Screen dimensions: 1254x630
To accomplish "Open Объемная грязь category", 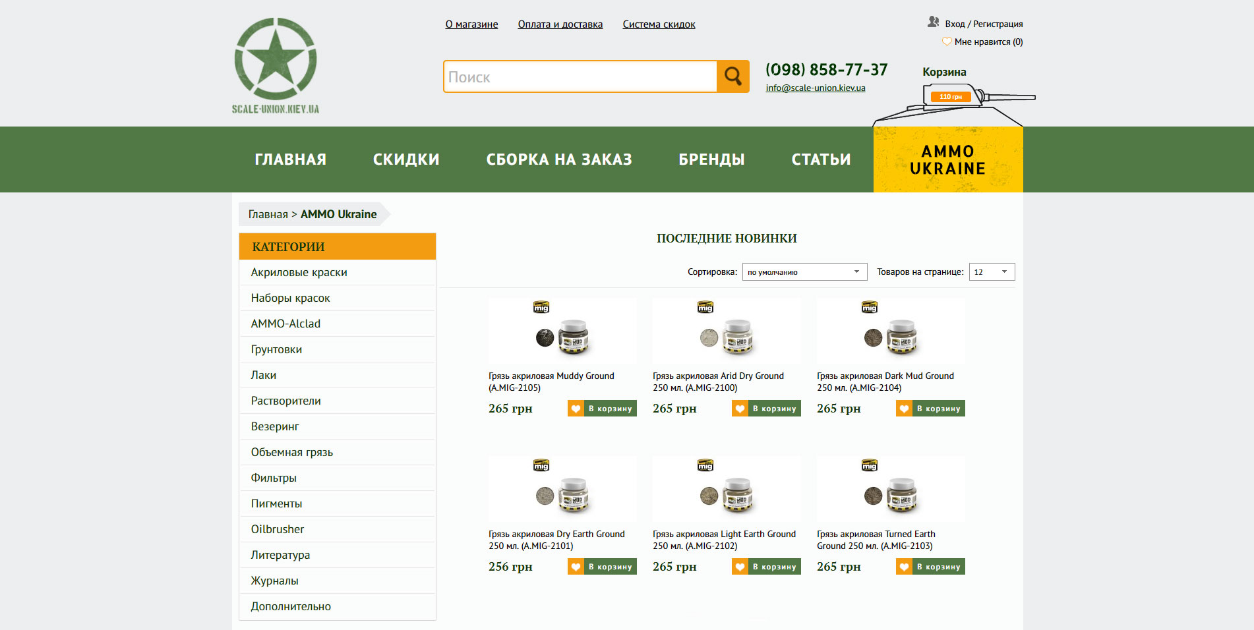I will pyautogui.click(x=338, y=452).
